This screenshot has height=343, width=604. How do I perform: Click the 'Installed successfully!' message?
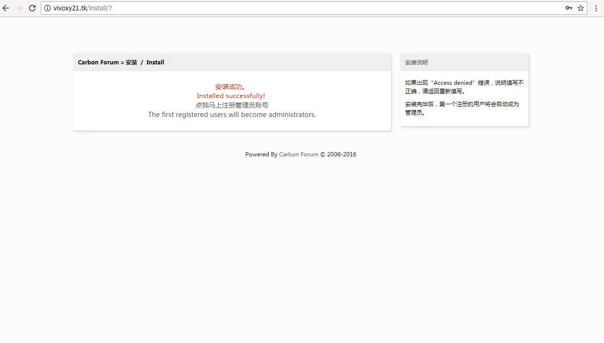point(231,96)
